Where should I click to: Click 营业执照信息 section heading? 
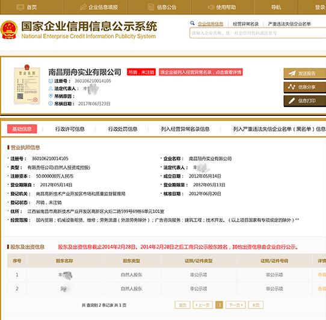pos(25,148)
